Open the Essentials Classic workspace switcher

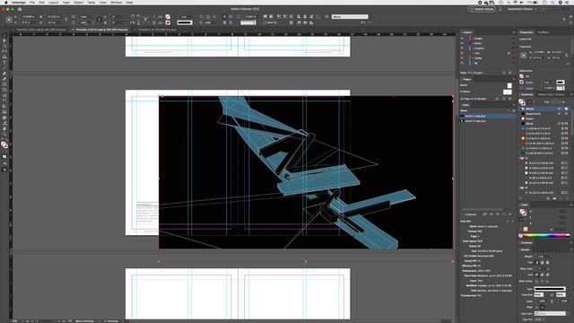(x=522, y=9)
